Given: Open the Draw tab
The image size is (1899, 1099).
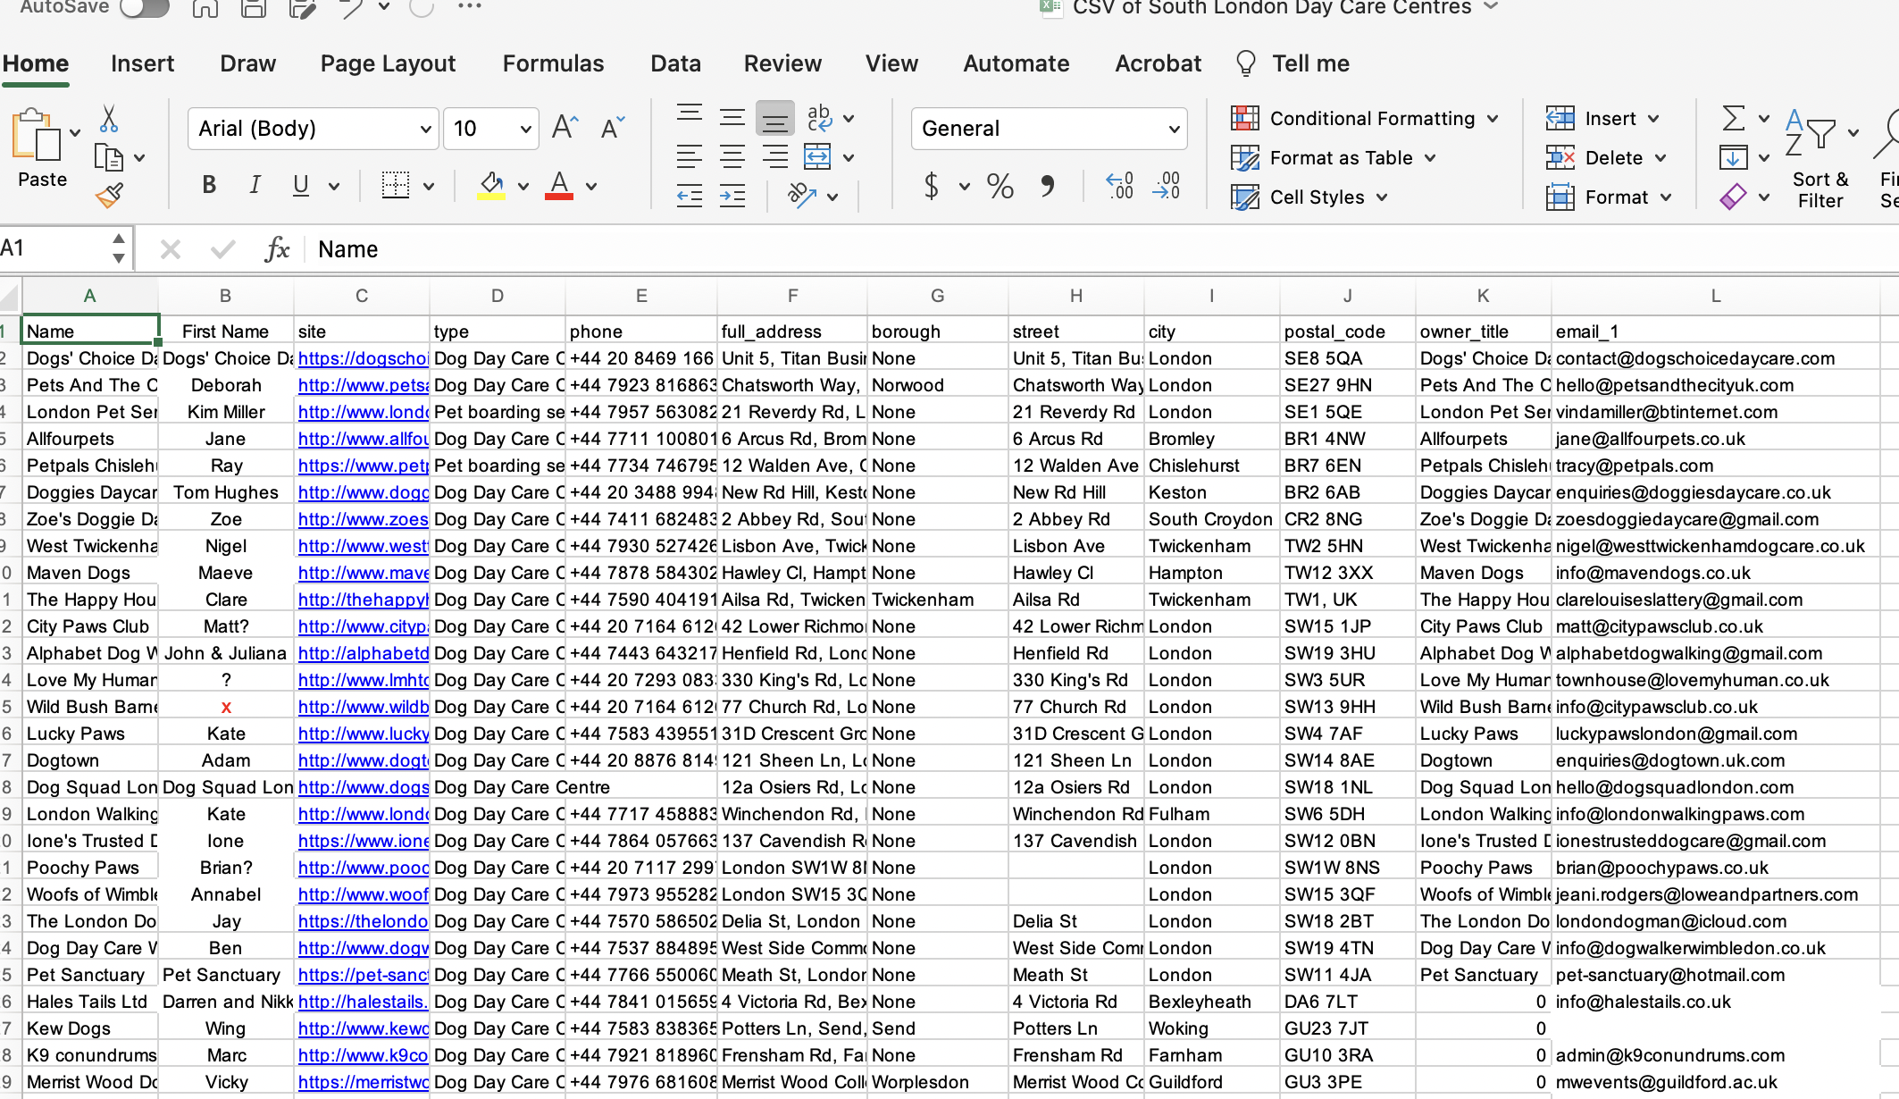Looking at the screenshot, I should click(x=247, y=63).
